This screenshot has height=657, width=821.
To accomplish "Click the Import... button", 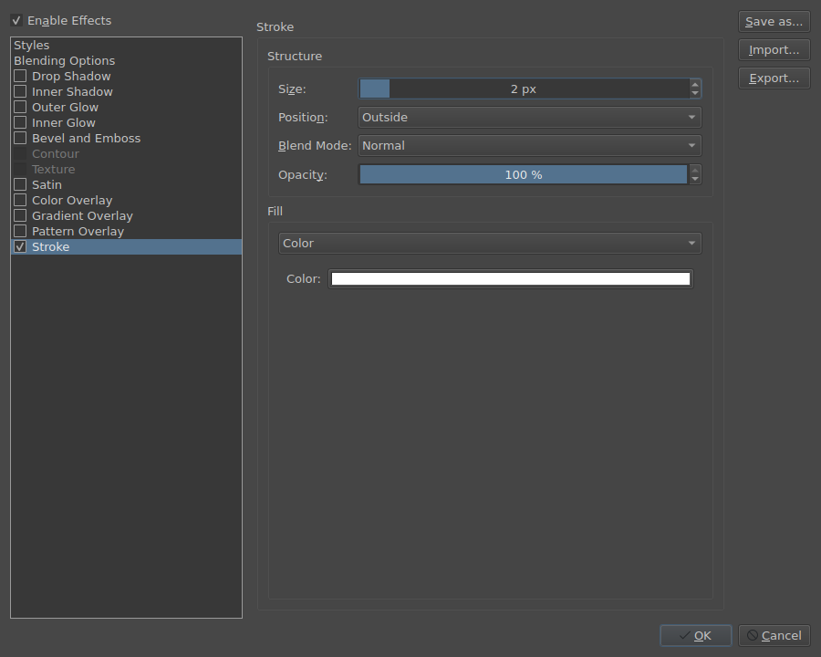I will coord(774,50).
